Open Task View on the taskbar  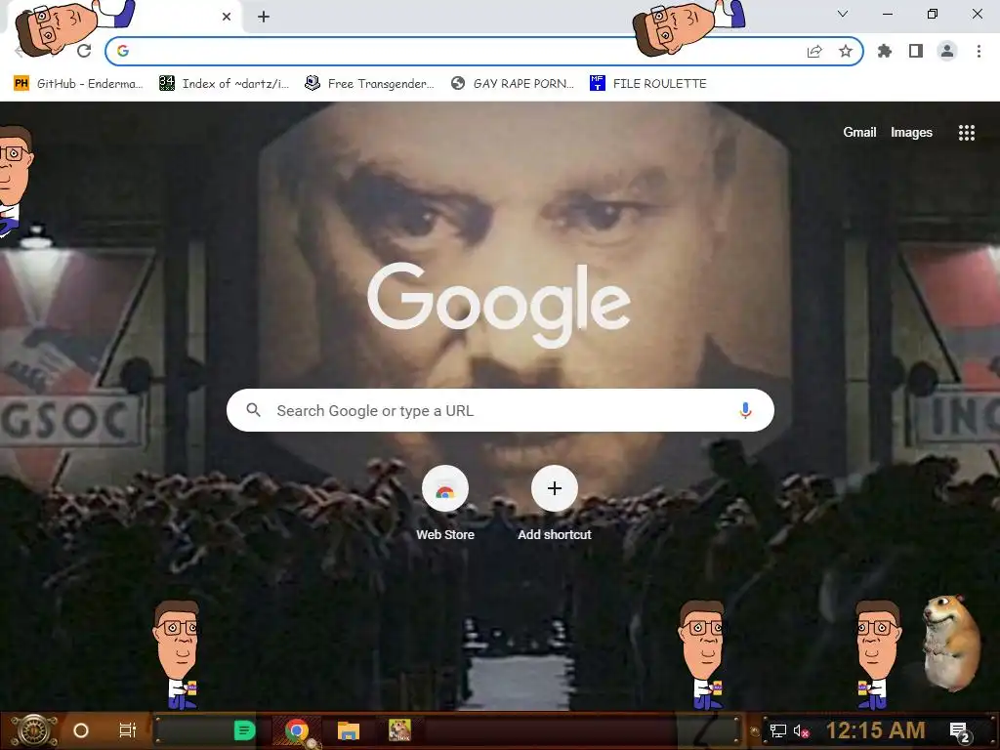coord(128,730)
